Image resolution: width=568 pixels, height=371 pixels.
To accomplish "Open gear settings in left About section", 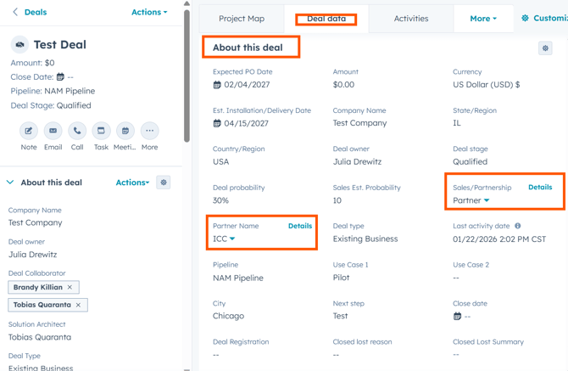I will pyautogui.click(x=164, y=183).
